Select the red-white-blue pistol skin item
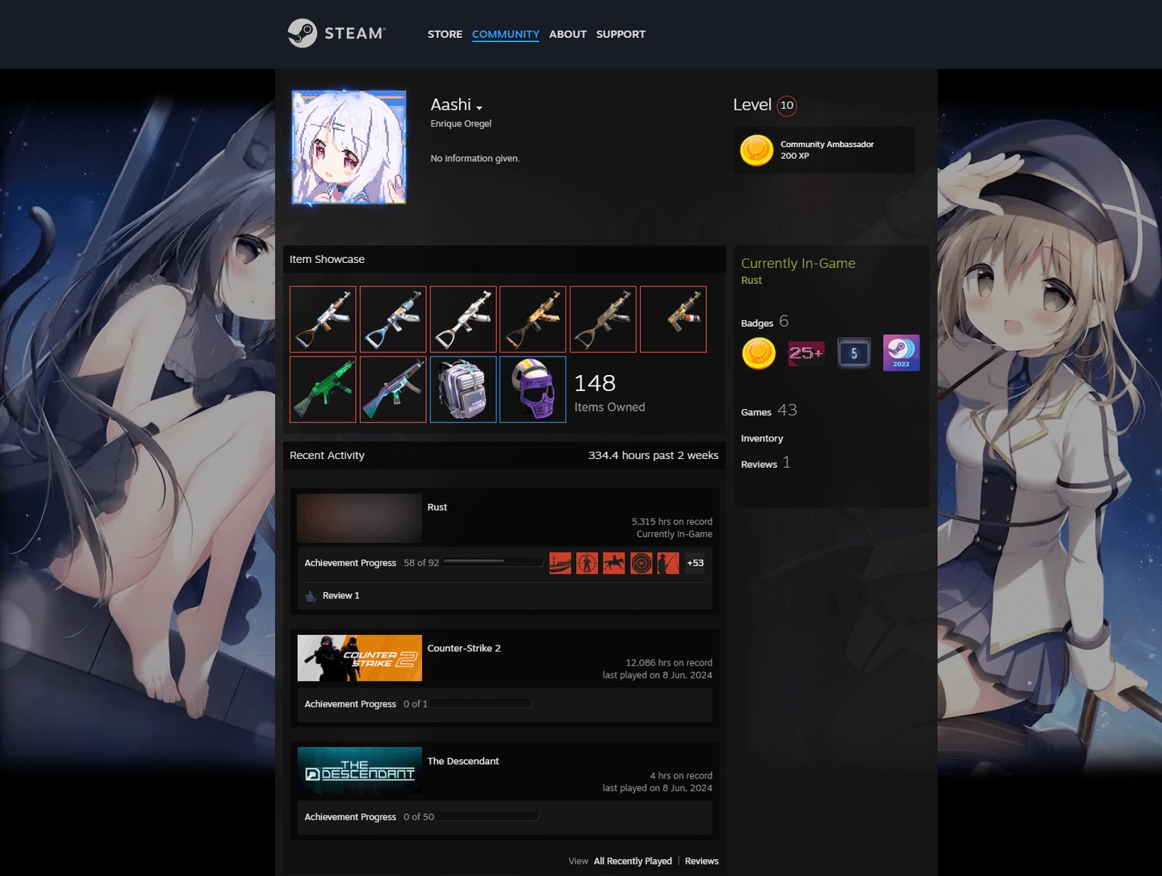The width and height of the screenshot is (1162, 876). point(673,319)
